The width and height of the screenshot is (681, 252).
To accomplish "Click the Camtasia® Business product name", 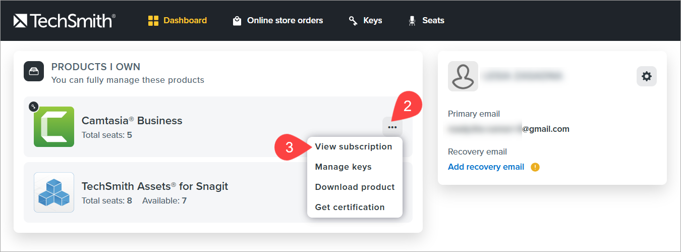I will pos(132,121).
